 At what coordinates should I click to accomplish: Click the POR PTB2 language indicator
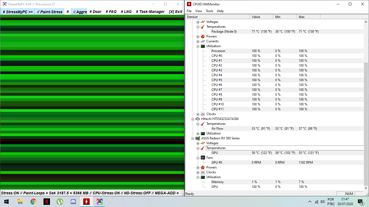pos(331,202)
